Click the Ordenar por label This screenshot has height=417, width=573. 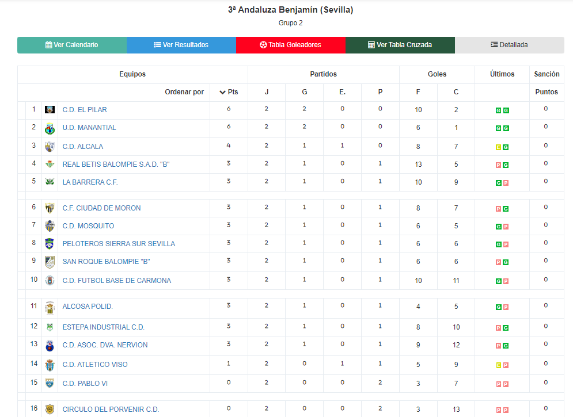(x=184, y=92)
